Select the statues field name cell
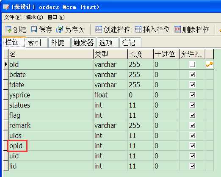The width and height of the screenshot is (221, 177). [51, 105]
